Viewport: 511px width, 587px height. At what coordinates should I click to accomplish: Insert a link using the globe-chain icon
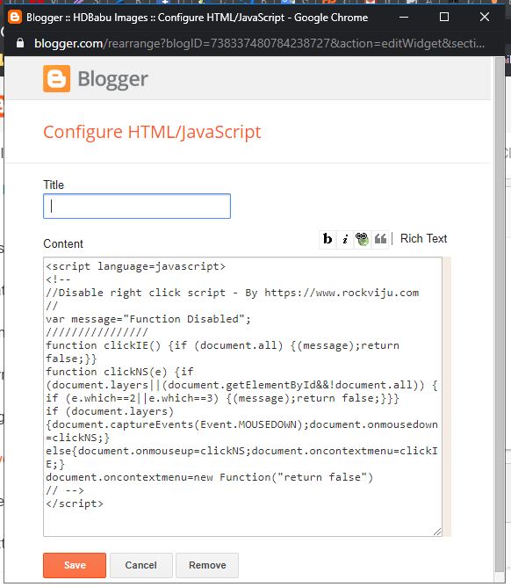362,239
